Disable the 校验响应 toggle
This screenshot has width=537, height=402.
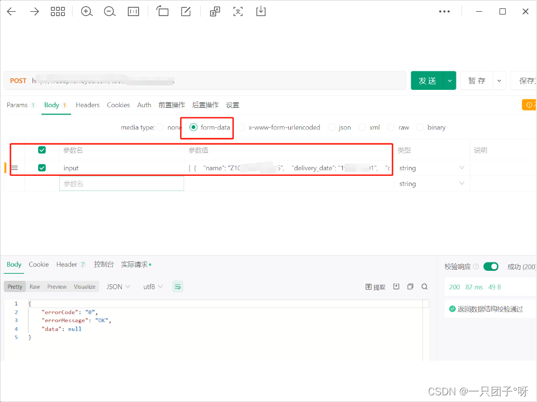491,266
